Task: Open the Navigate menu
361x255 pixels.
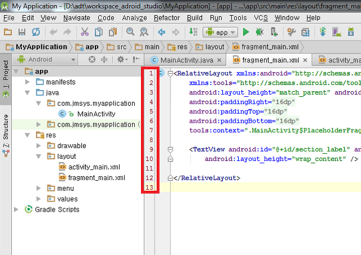Action: click(77, 18)
